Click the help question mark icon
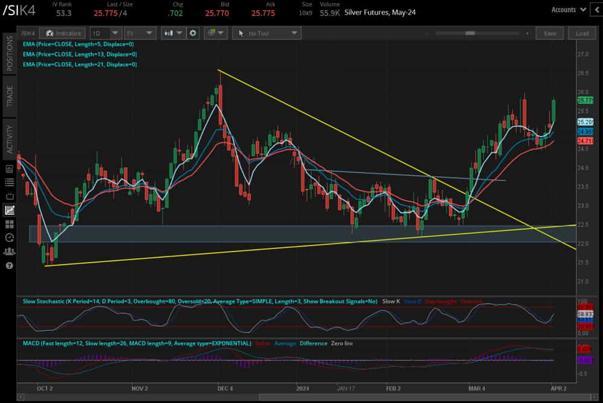The image size is (603, 403). click(x=9, y=265)
